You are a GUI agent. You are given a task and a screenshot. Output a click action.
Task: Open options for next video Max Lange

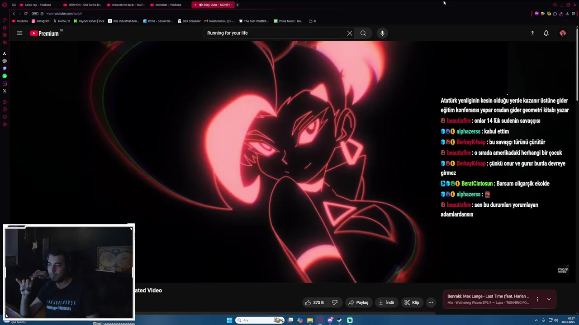click(x=537, y=299)
